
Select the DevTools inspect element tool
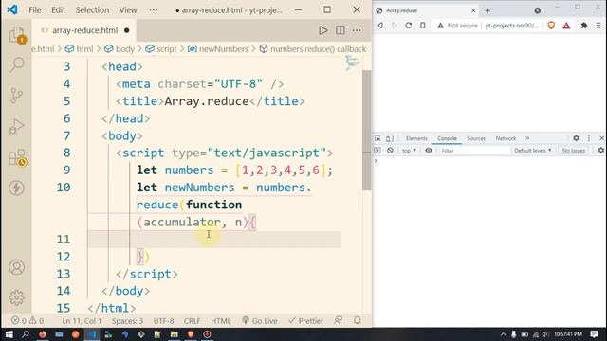tap(377, 138)
